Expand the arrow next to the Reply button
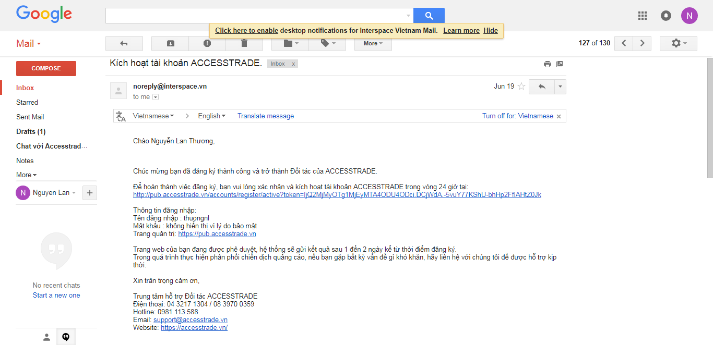Image resolution: width=713 pixels, height=345 pixels. pyautogui.click(x=560, y=87)
